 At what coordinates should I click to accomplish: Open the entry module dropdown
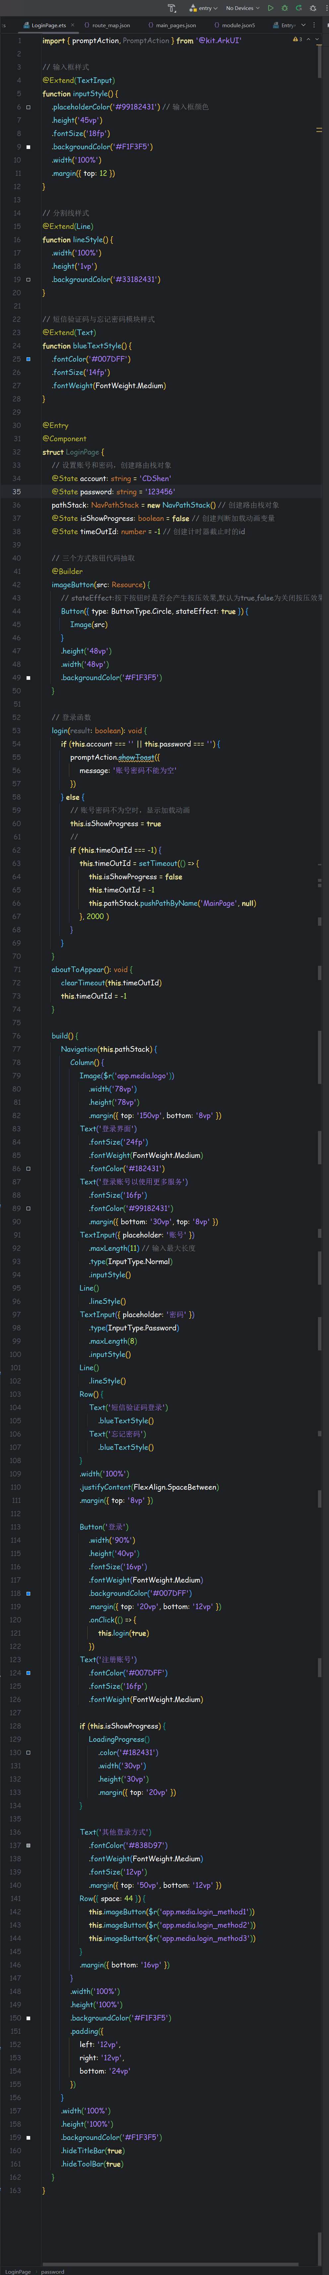203,8
